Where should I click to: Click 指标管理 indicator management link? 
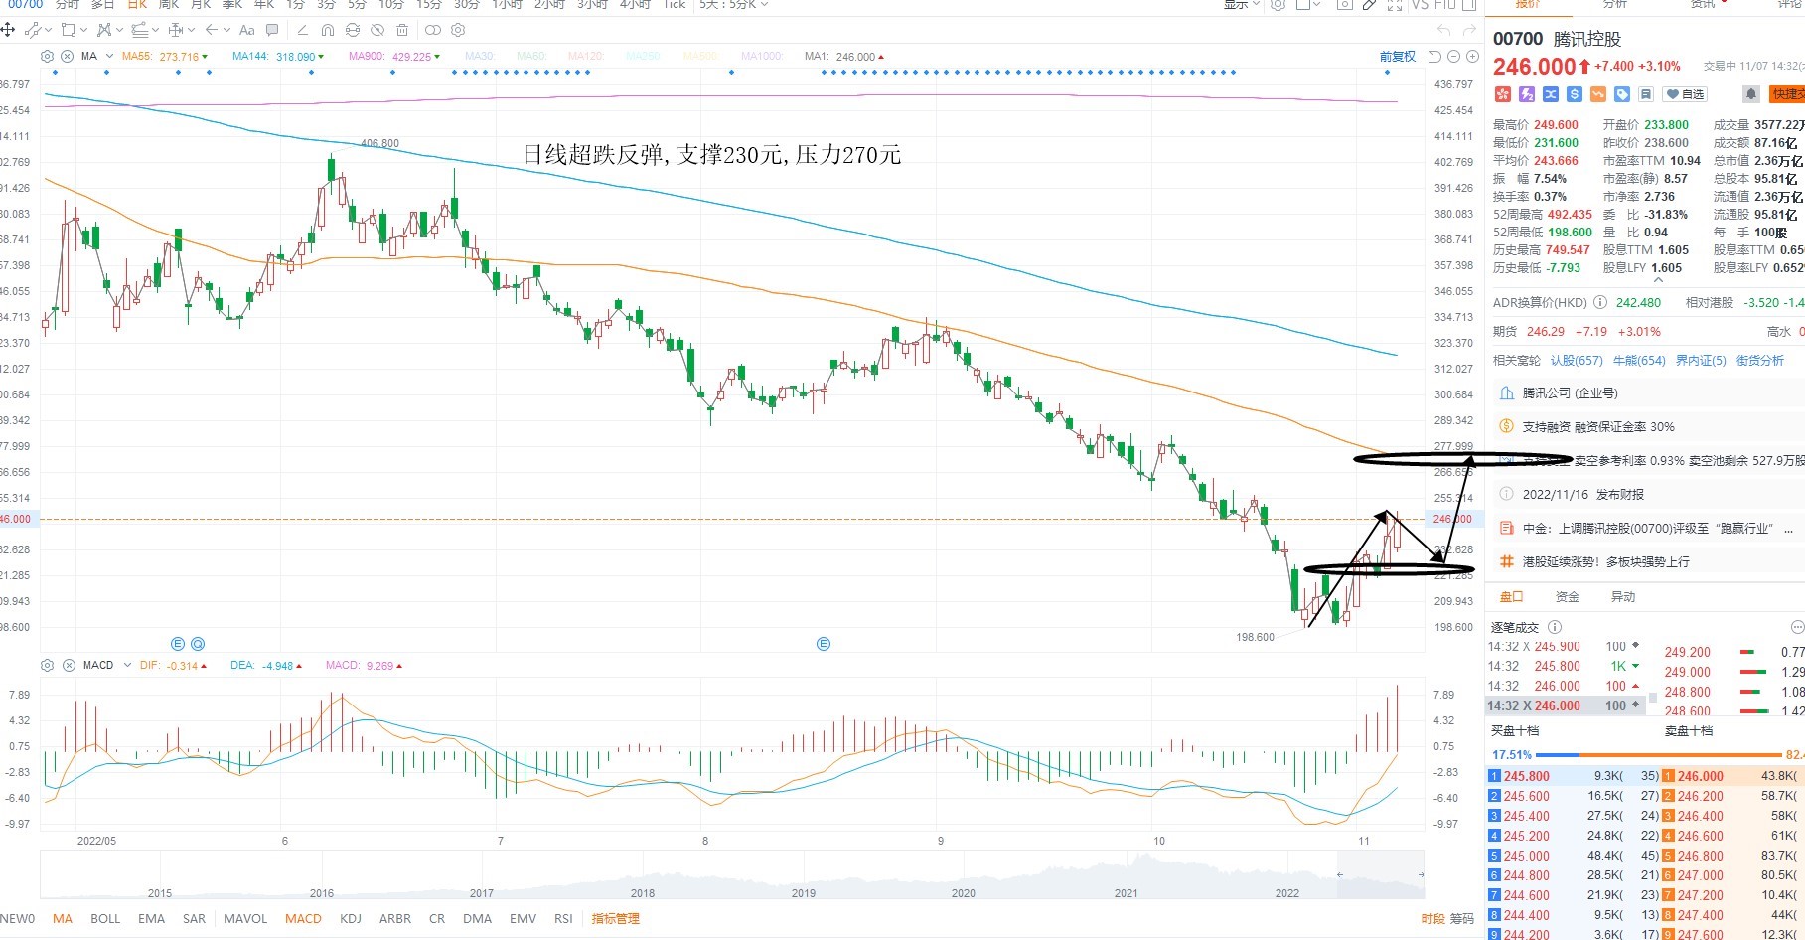point(616,919)
